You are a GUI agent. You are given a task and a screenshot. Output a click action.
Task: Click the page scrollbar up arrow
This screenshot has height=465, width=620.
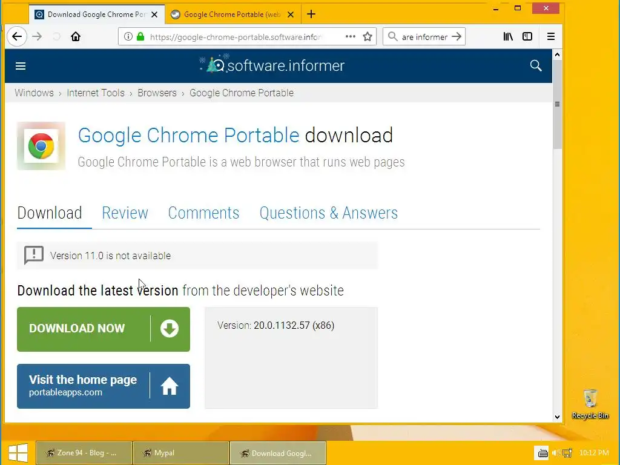point(557,54)
